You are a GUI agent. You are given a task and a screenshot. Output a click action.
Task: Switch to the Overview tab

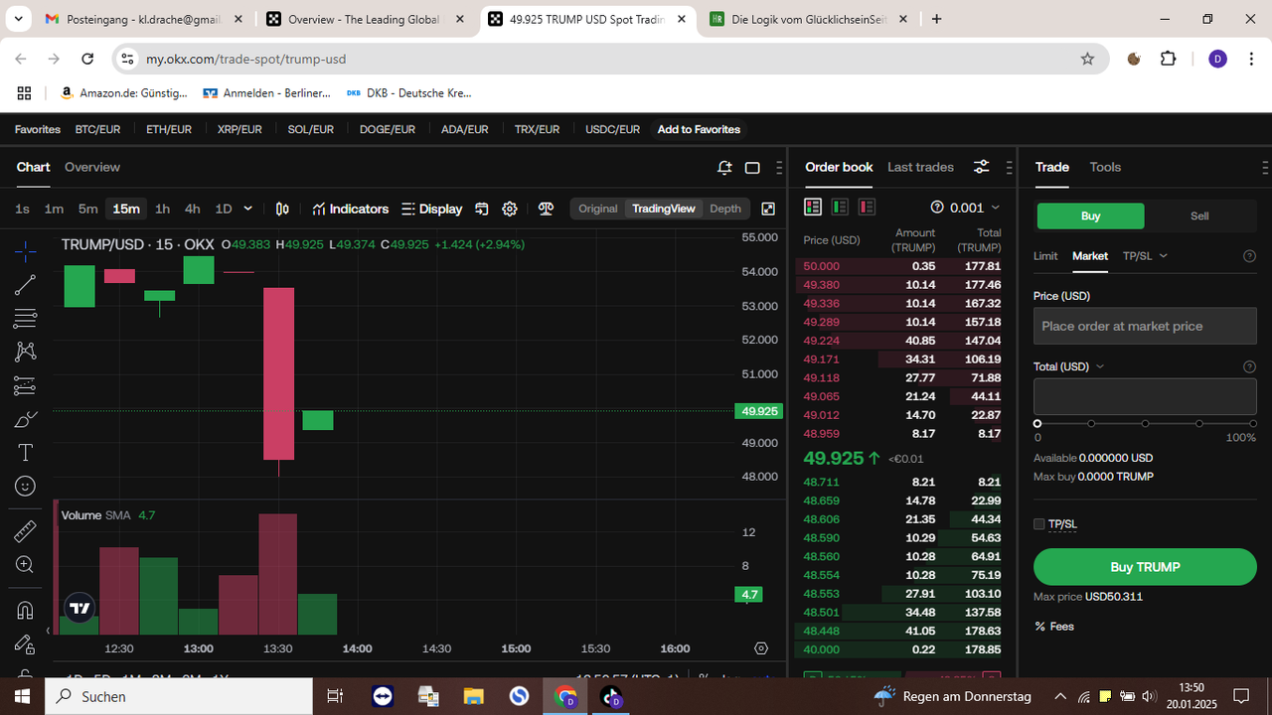[92, 167]
